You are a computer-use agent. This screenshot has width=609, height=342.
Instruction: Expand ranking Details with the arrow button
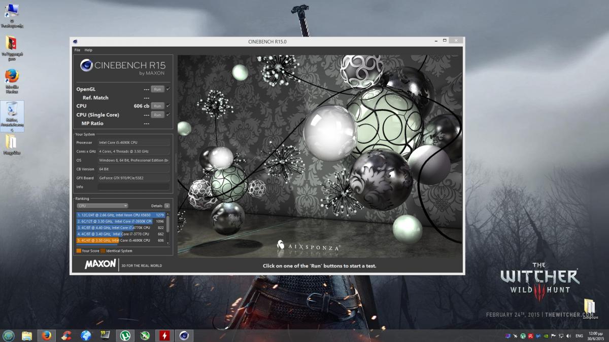[x=167, y=206]
